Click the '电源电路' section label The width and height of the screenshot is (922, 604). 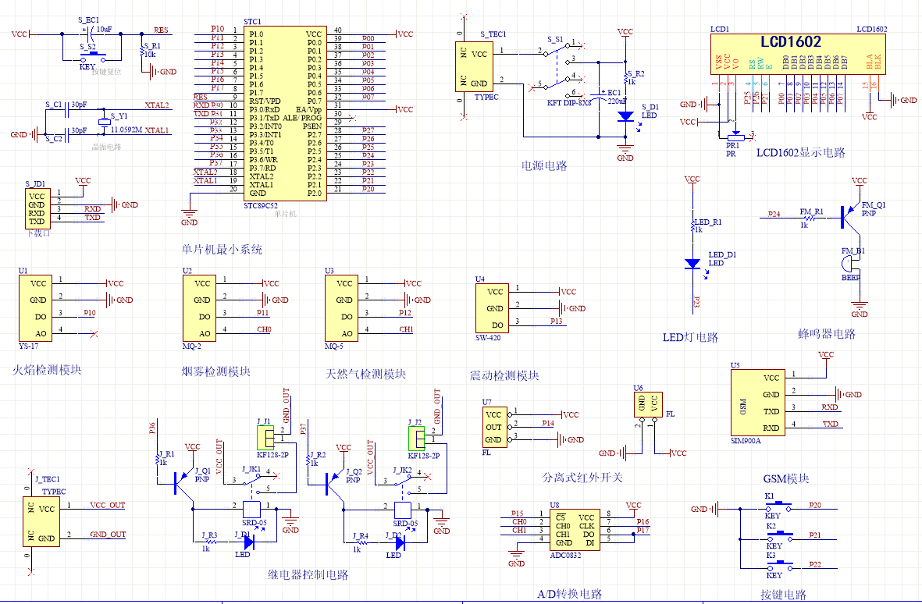click(544, 165)
